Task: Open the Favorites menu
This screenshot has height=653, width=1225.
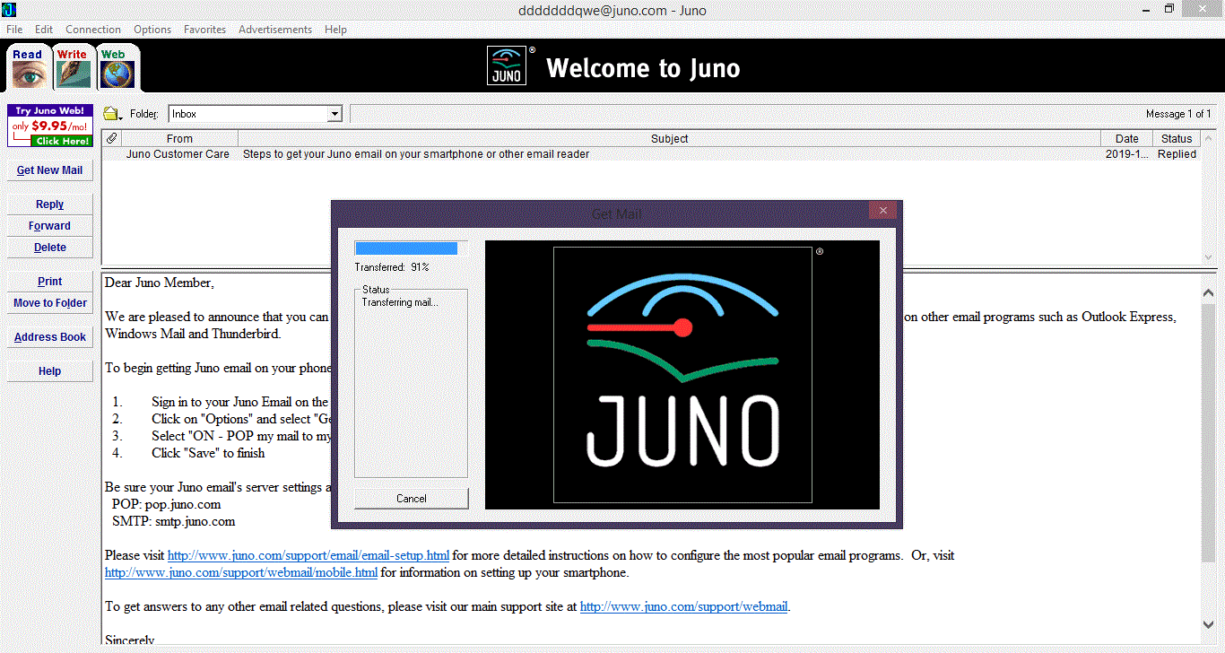Action: coord(204,30)
